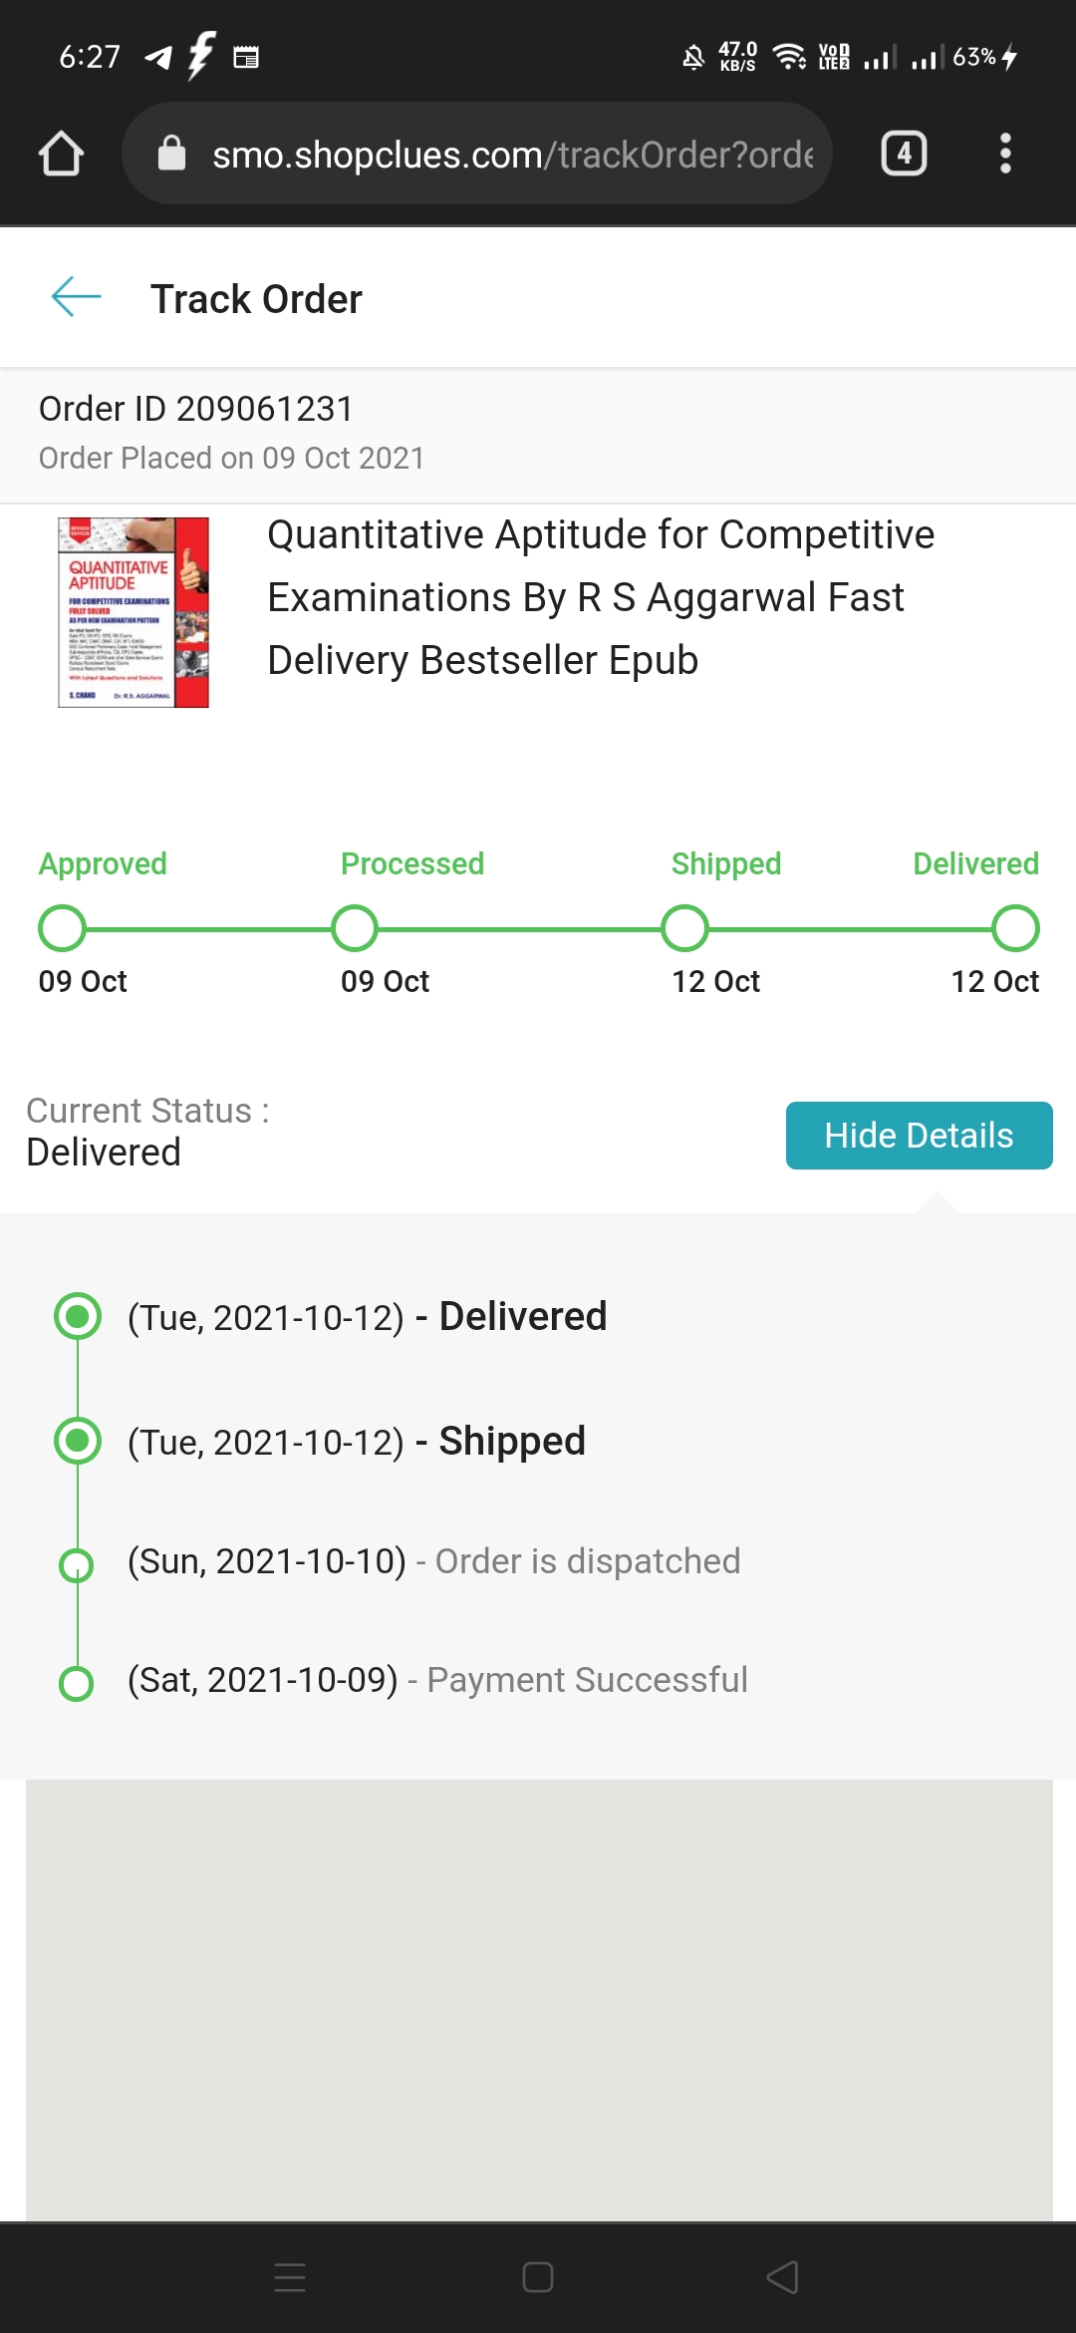Tap the padlock site security icon
This screenshot has width=1076, height=2333.
[x=171, y=154]
